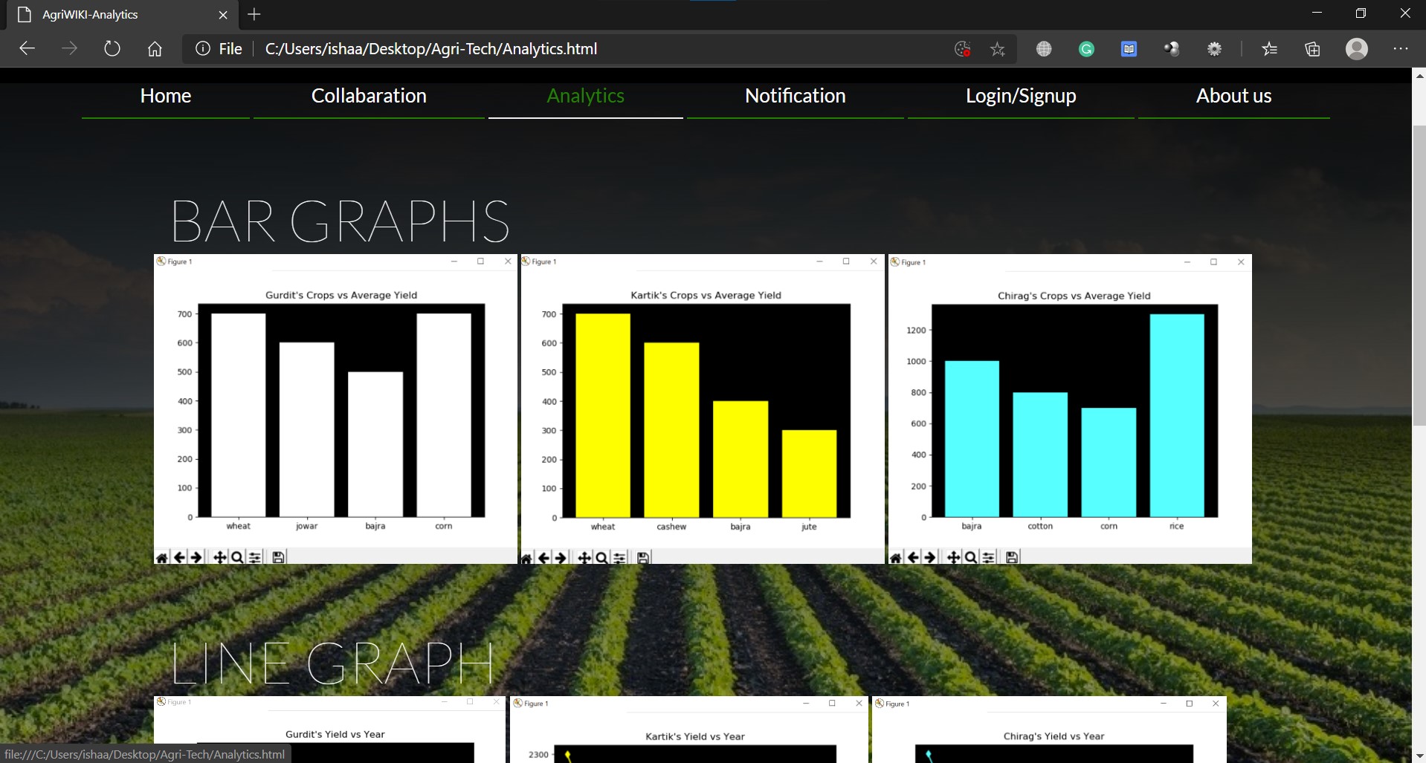Click the scrollbar up arrow
1426x763 pixels.
coord(1419,76)
